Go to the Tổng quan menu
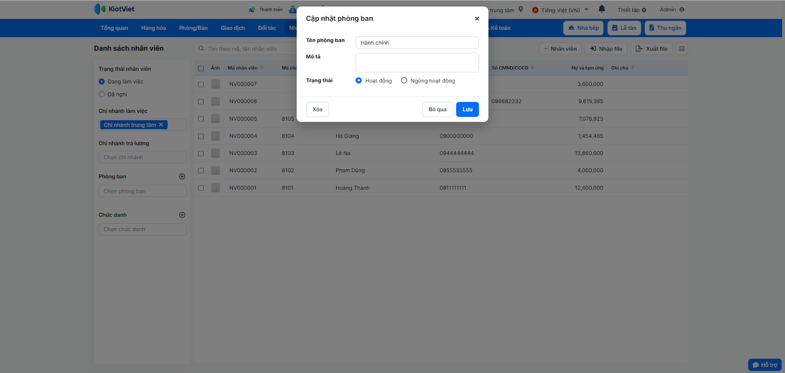 click(114, 28)
